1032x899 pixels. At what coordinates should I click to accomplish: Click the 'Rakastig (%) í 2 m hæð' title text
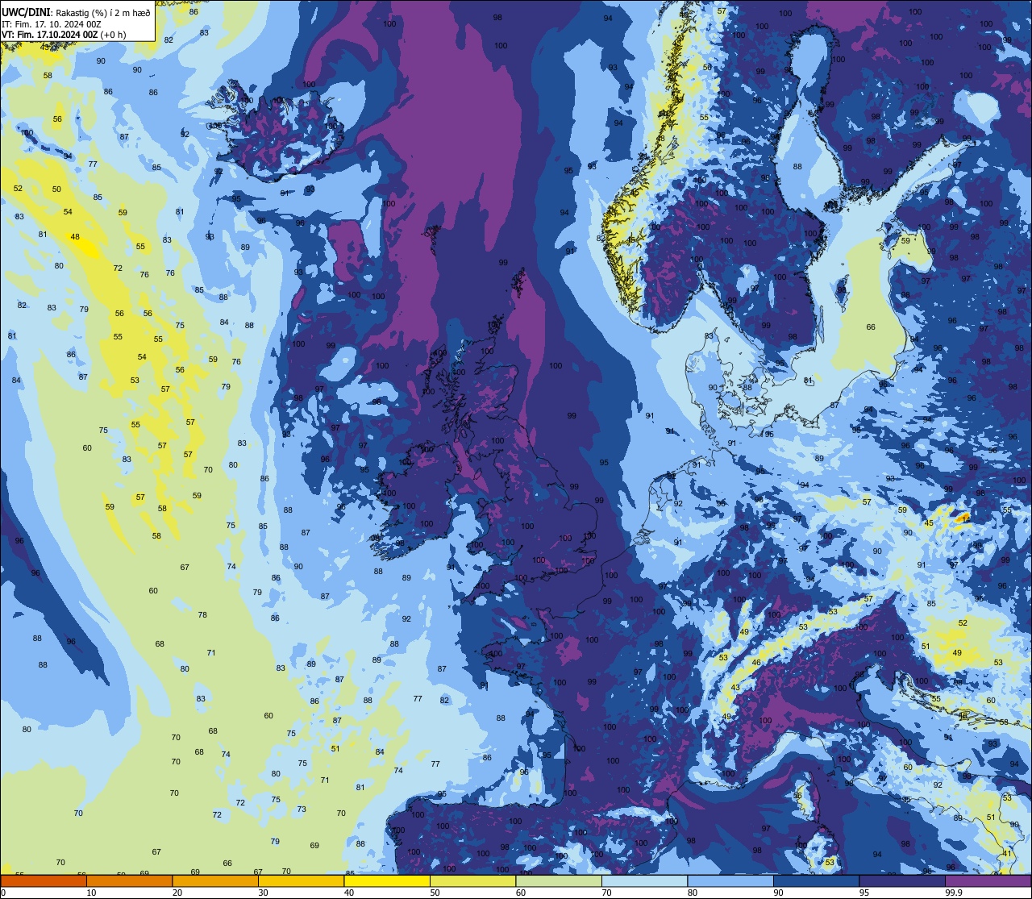103,13
